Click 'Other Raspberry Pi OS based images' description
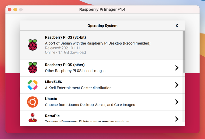 pyautogui.click(x=75, y=71)
